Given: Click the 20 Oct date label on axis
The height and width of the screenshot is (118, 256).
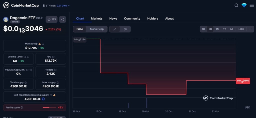Looking at the screenshot, I should click(169, 112).
